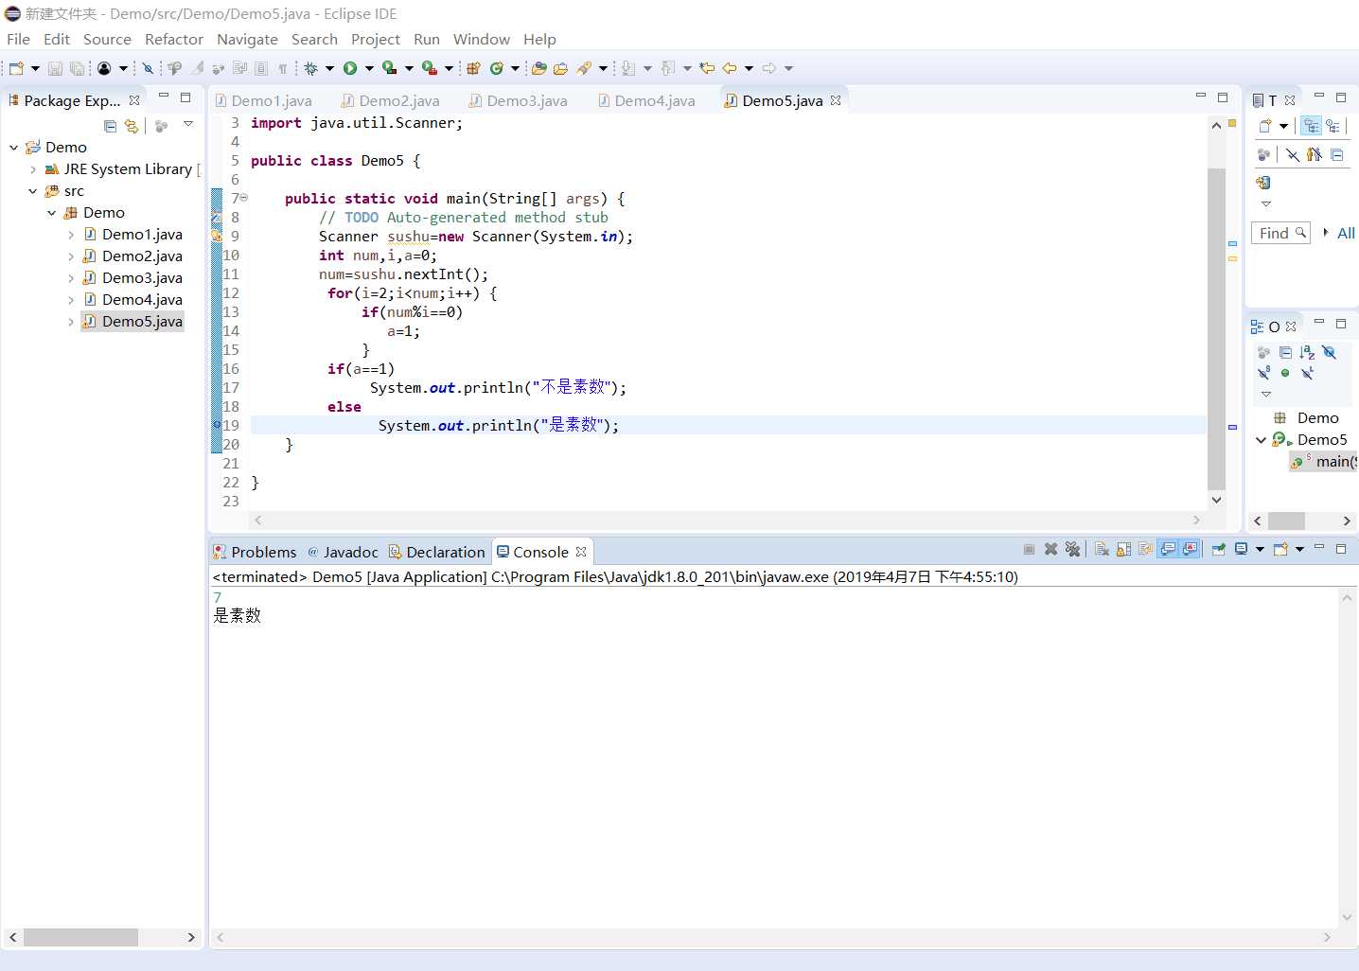1359x971 pixels.
Task: Click the New file toolbar icon
Action: coord(15,68)
